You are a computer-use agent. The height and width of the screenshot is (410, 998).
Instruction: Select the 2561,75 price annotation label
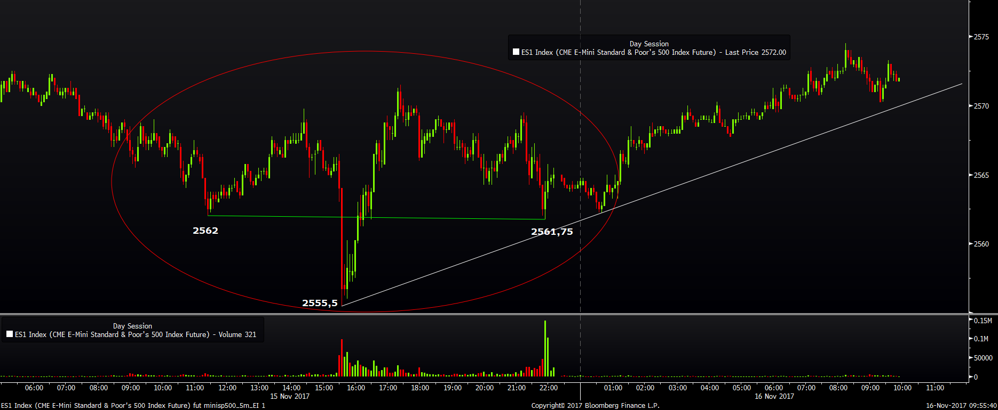(x=552, y=232)
